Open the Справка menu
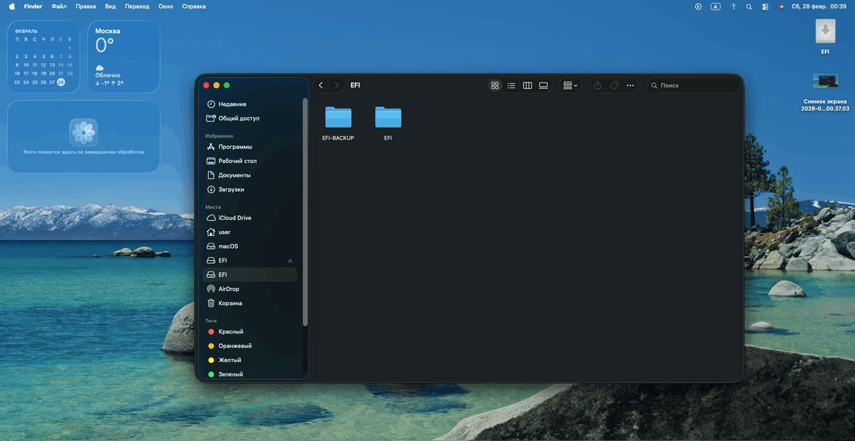This screenshot has height=441, width=855. pyautogui.click(x=194, y=7)
